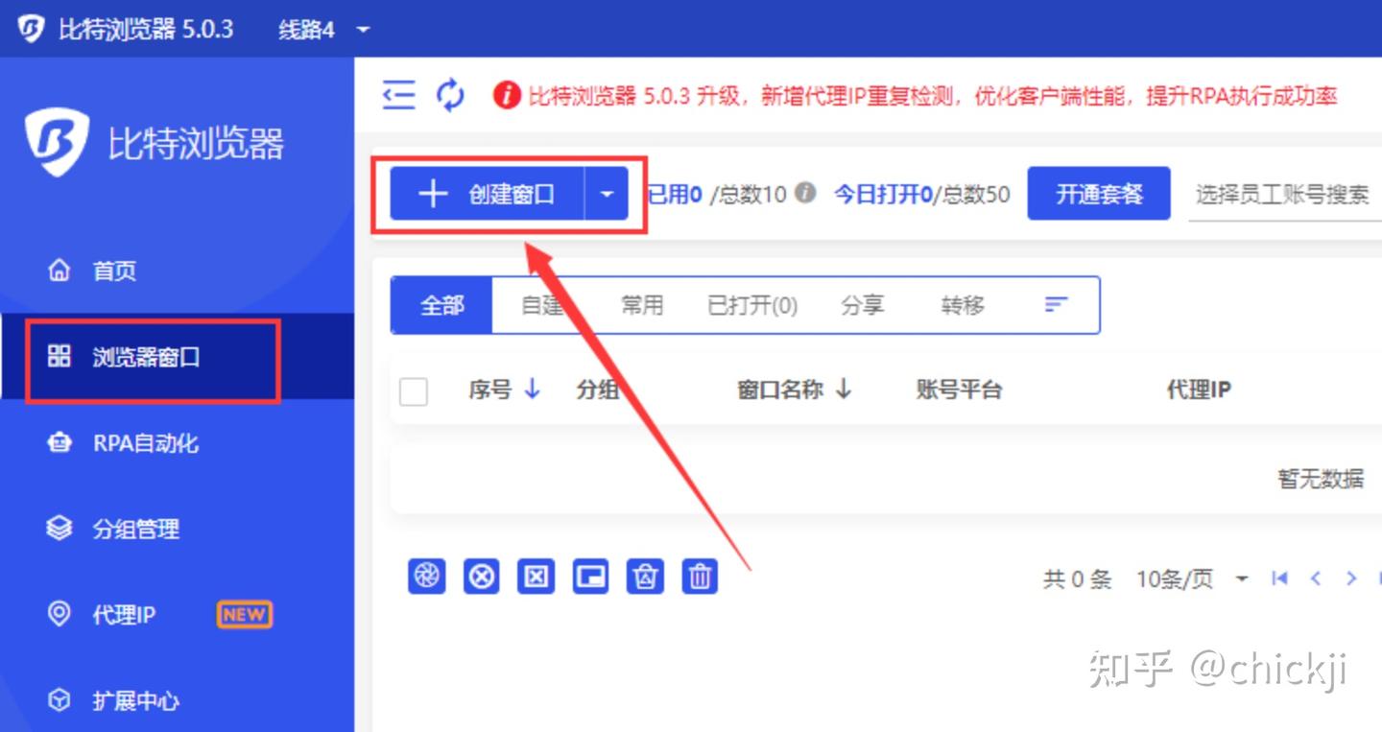Collapse the left sidebar via the toolbar icon
Viewport: 1382px width, 732px height.
pos(398,95)
